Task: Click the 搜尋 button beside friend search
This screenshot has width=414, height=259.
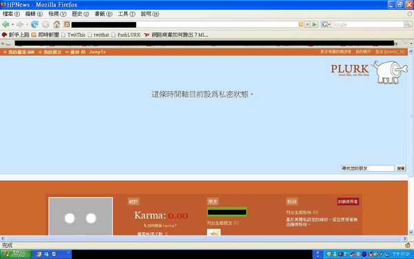Action: click(x=401, y=169)
